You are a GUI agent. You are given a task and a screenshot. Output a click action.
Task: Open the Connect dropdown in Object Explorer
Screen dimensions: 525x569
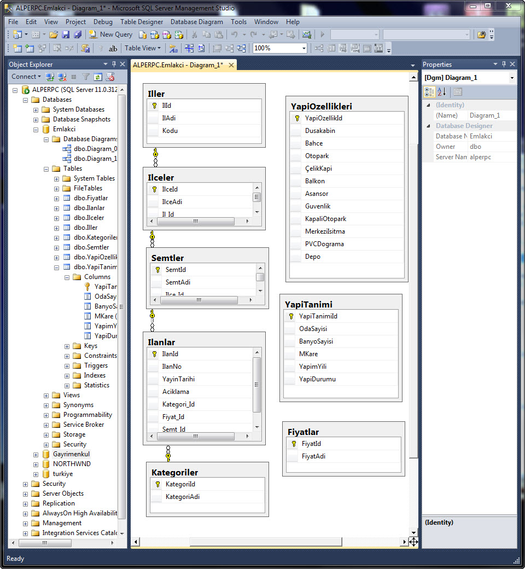point(26,77)
